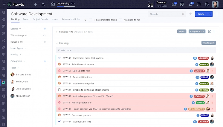This screenshot has width=223, height=127.
Task: Toggle the checkmark on STW-46 issue
Action: (x=59, y=58)
